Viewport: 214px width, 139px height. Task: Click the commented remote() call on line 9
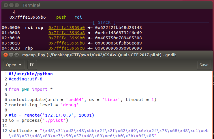click(51, 115)
